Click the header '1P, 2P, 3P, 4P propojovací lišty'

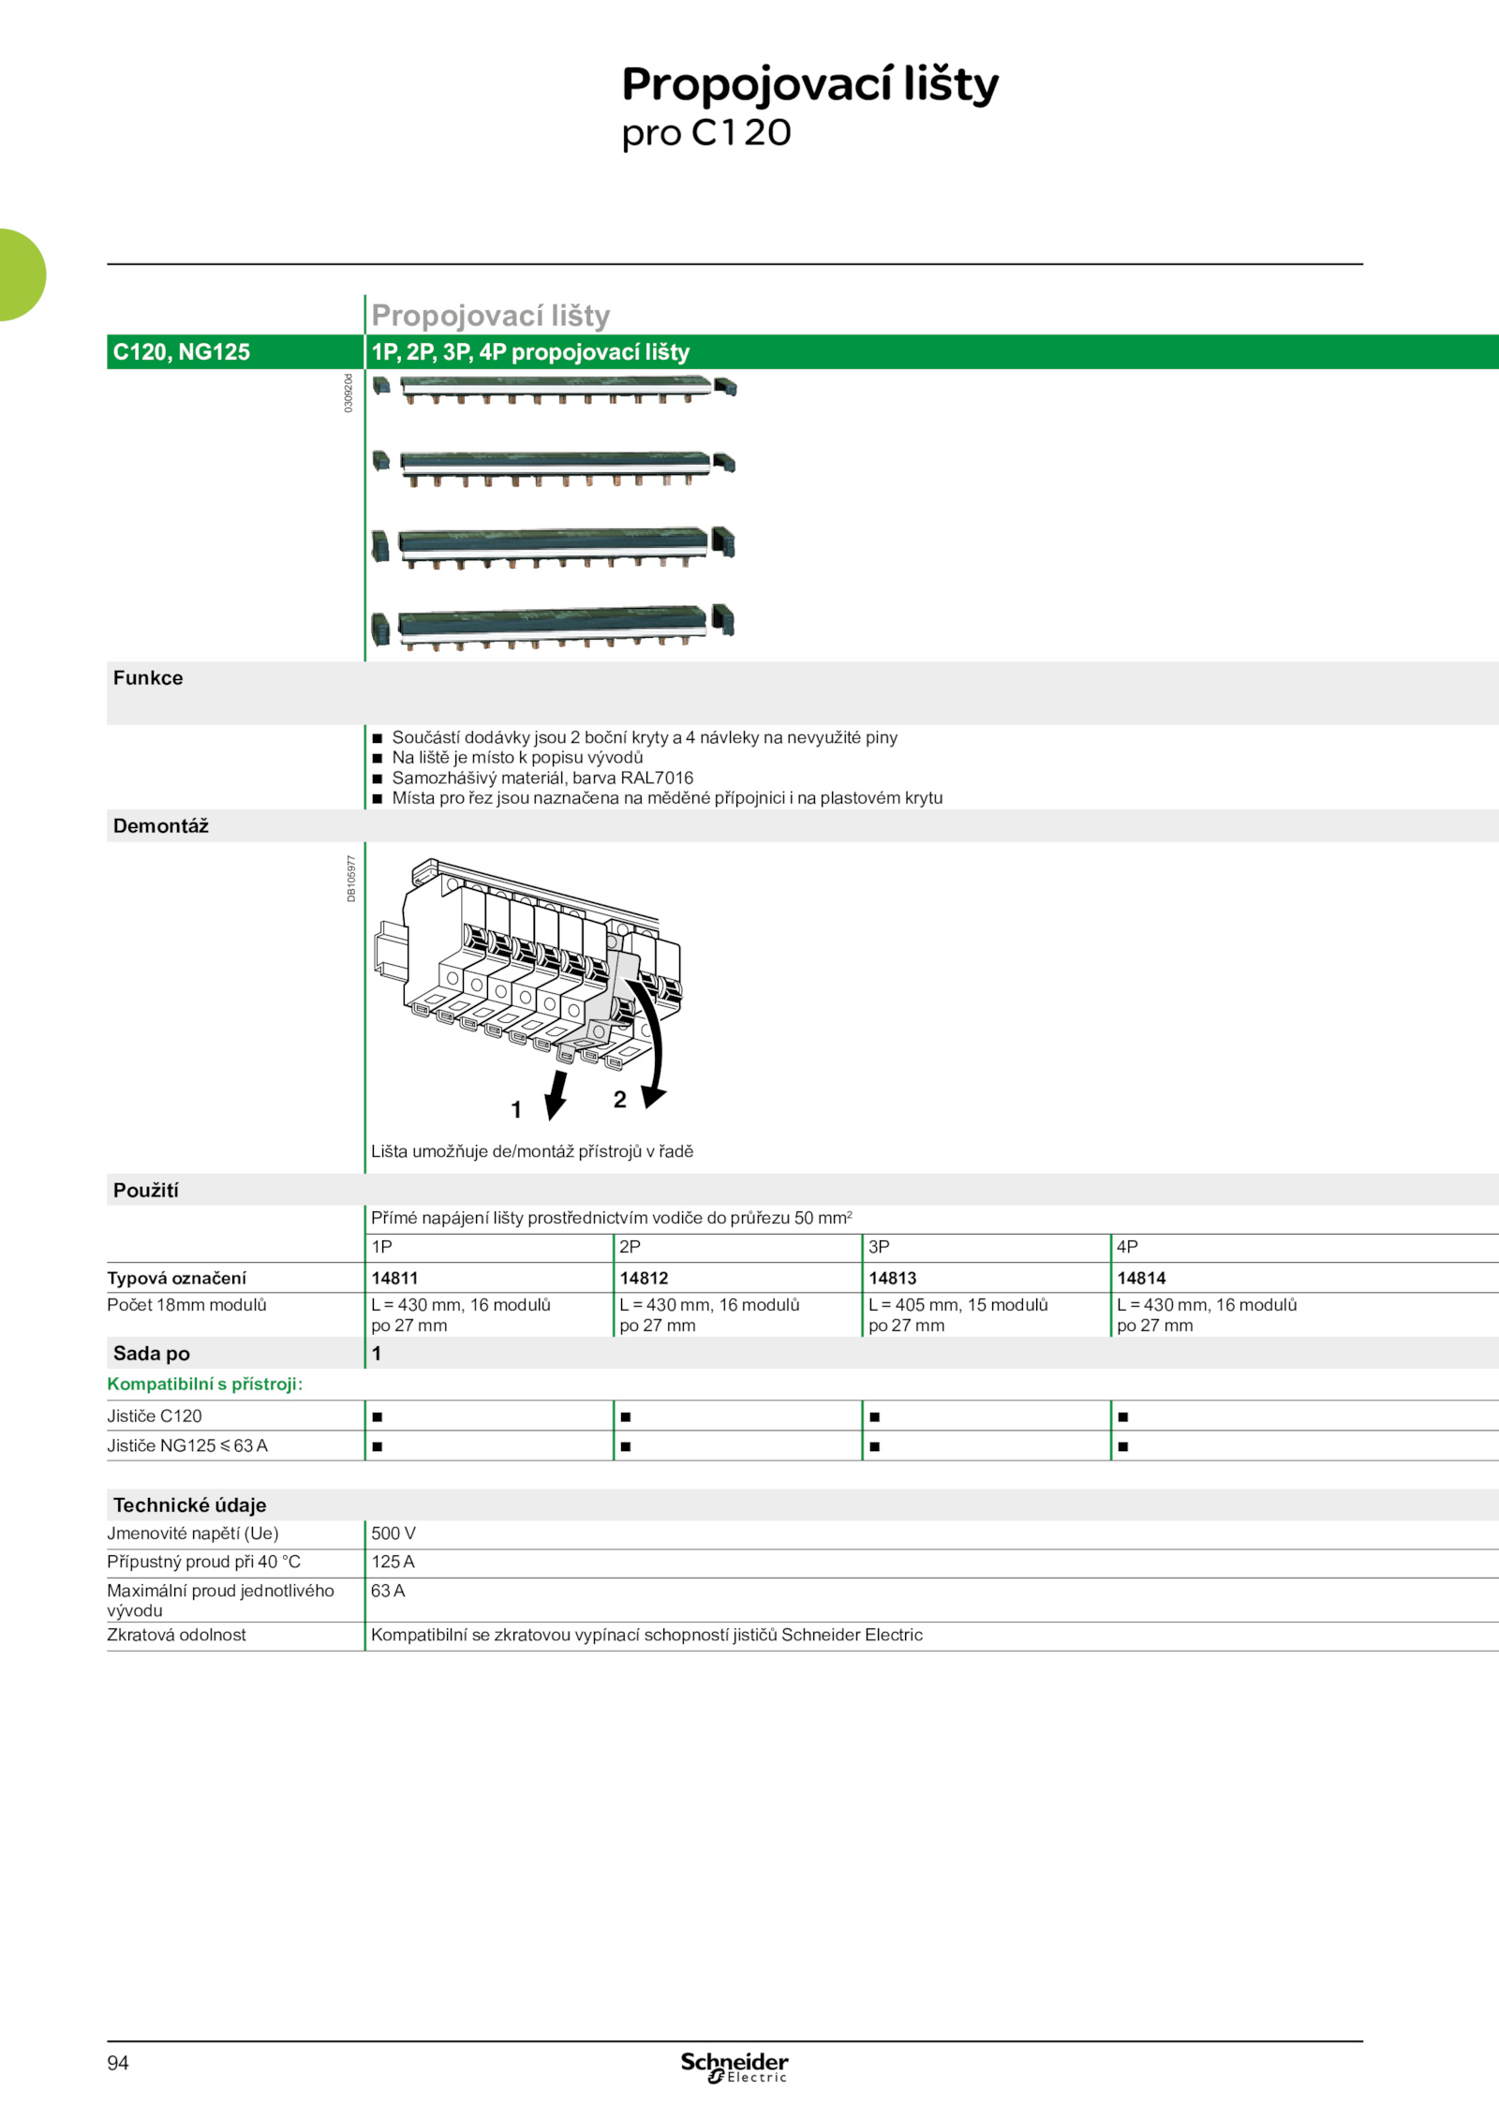click(530, 352)
